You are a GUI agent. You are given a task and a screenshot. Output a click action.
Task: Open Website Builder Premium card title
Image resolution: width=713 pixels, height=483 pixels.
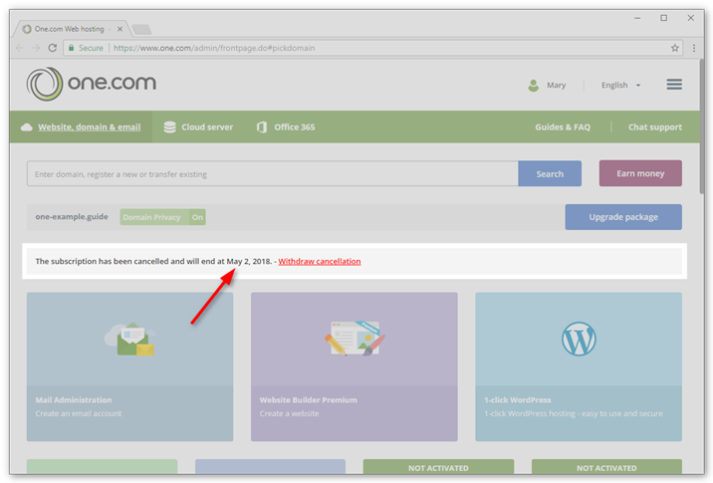308,399
